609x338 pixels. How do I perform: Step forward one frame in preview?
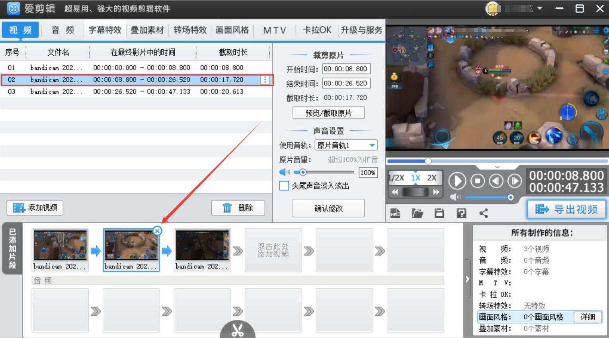[x=515, y=181]
